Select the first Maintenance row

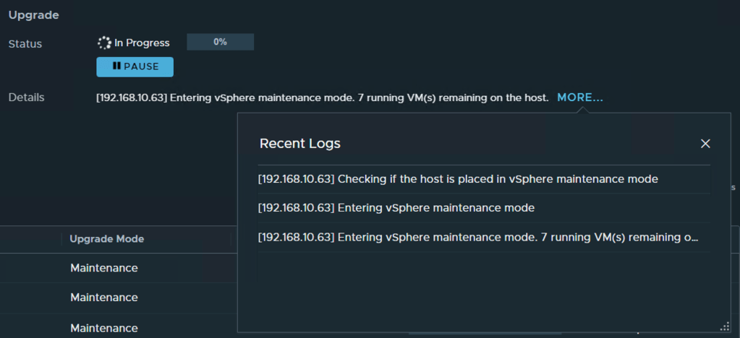[x=104, y=268]
